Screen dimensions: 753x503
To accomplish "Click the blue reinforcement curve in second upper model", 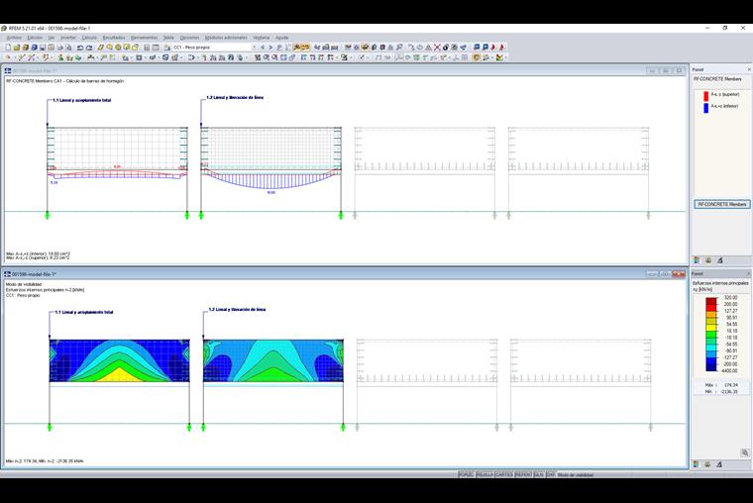I will pos(271,182).
